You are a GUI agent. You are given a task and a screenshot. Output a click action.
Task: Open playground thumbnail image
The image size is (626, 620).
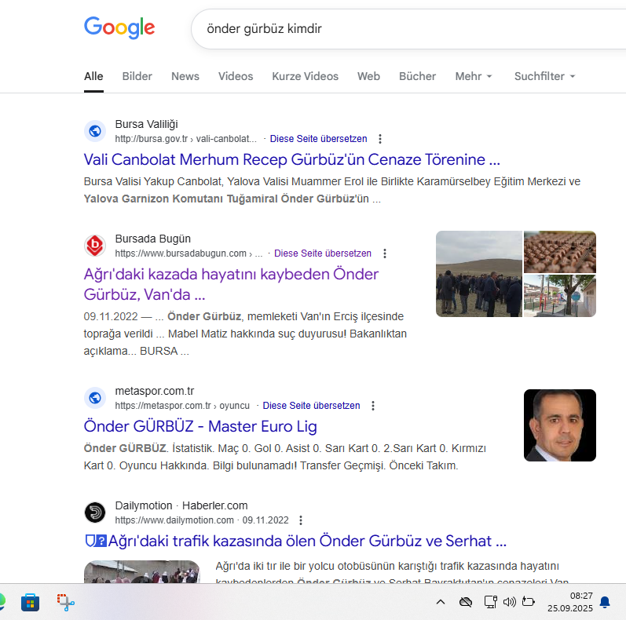coord(560,296)
